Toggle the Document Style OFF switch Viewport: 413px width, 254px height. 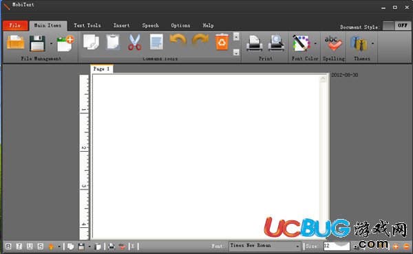coord(396,25)
